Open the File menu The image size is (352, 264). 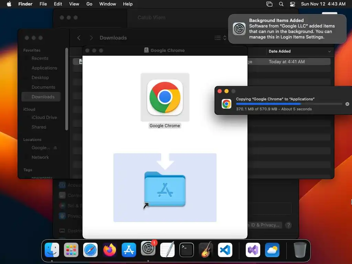tap(43, 4)
